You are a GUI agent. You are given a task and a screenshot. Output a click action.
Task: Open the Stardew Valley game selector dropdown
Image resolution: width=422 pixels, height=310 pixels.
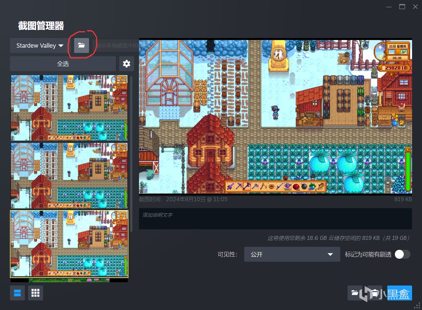[x=40, y=46]
